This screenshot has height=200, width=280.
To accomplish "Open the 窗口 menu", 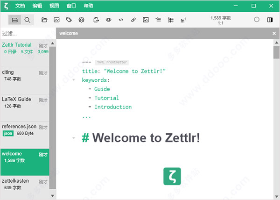I will (71, 6).
